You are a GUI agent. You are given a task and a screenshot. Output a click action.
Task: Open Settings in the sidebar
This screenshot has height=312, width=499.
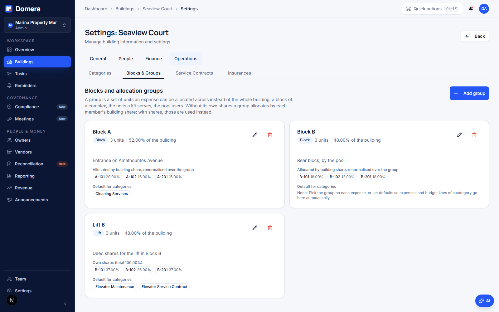tap(37, 291)
